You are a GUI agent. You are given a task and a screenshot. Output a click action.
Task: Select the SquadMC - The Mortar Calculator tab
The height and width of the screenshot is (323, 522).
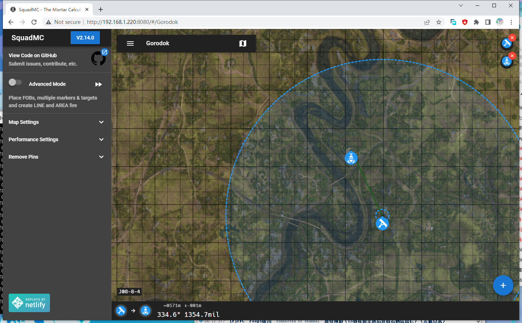(49, 10)
